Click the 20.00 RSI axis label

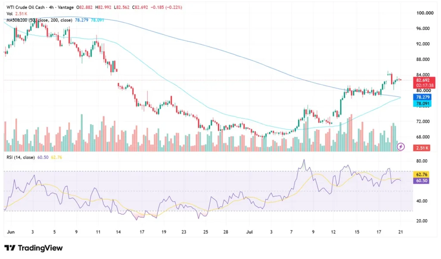click(x=422, y=221)
